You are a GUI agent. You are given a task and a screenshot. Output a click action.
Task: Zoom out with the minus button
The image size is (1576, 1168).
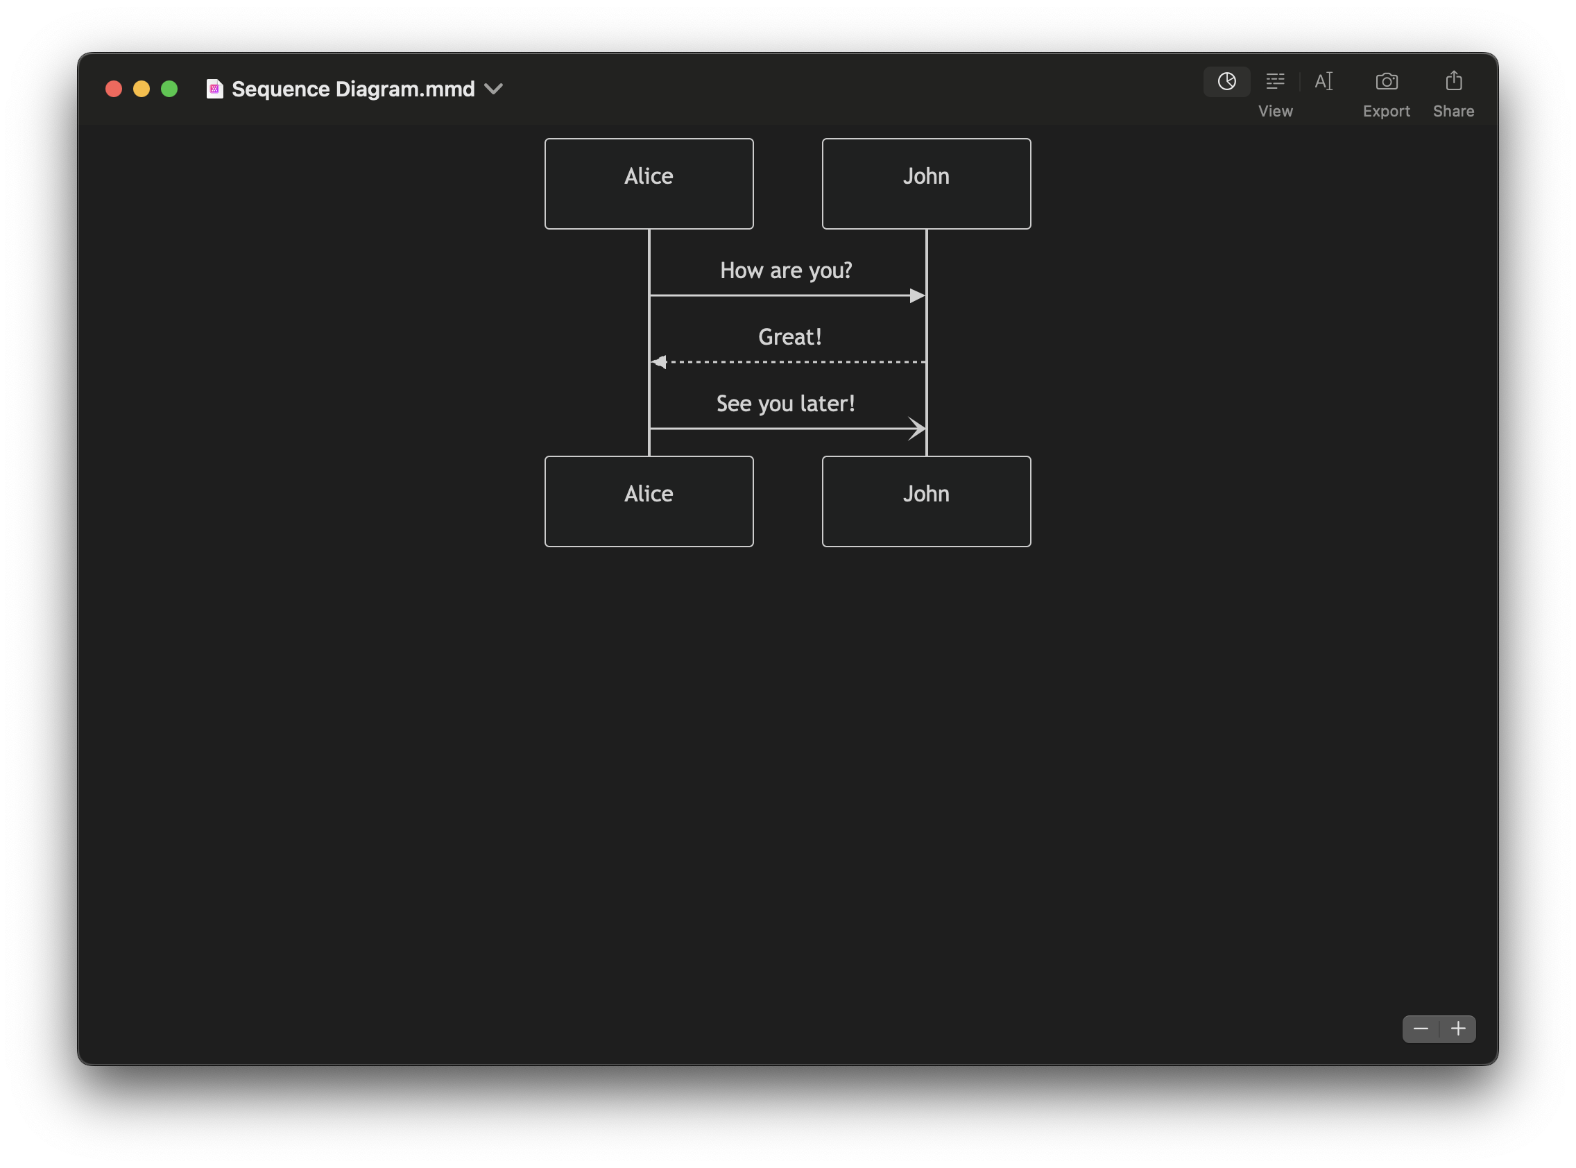[1421, 1029]
